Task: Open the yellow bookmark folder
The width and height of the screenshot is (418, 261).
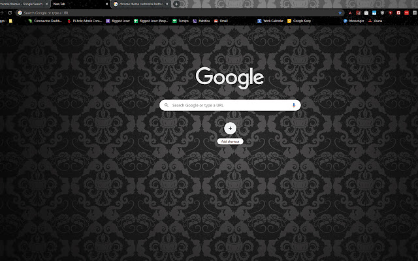Action: tap(10, 21)
